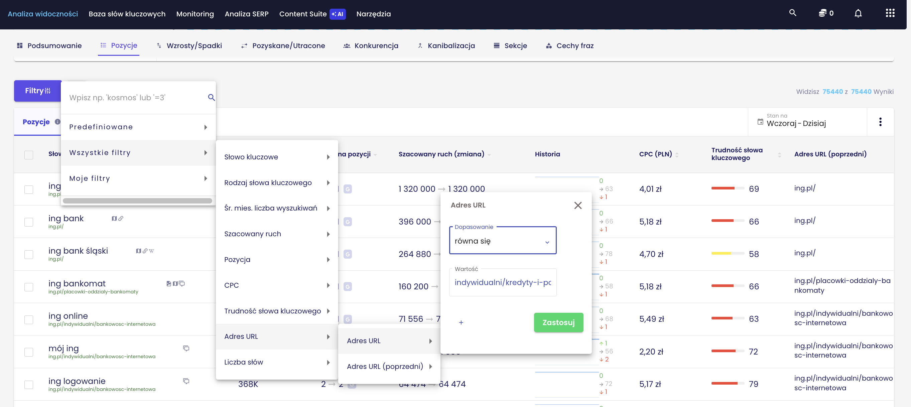Check the ing row checkbox
911x407 pixels.
point(29,189)
